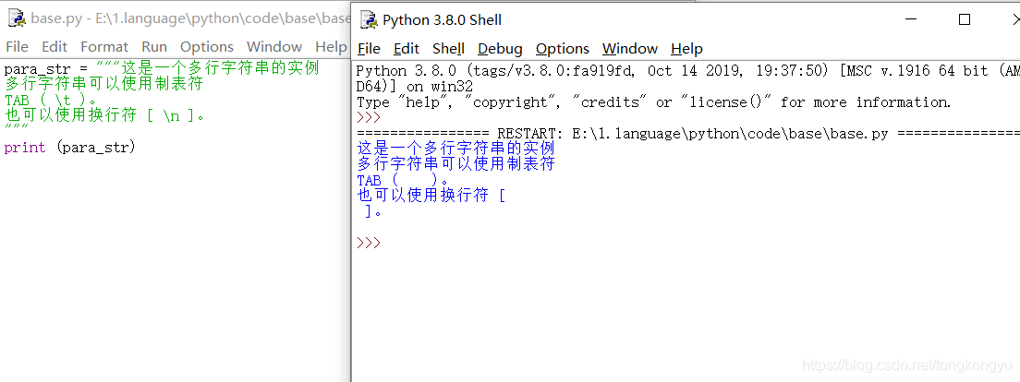Click the Python 3.8.0 version banner line
The image size is (1020, 382).
(x=688, y=70)
